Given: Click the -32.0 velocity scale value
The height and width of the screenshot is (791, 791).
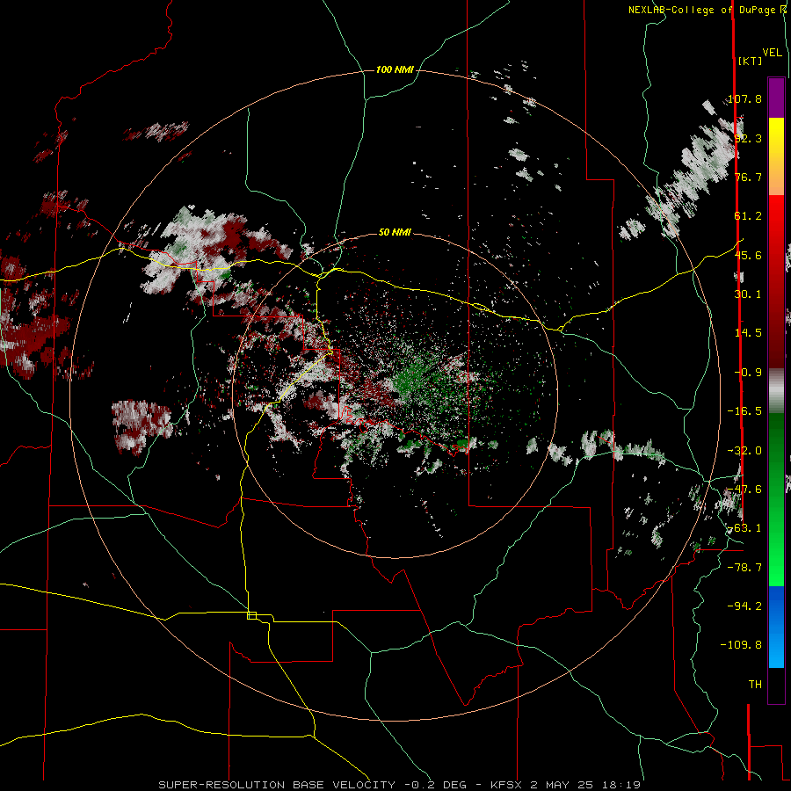Looking at the screenshot, I should [x=744, y=451].
